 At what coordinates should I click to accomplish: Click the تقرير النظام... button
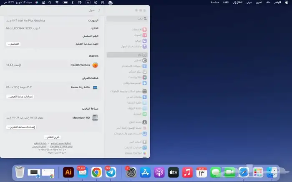pyautogui.click(x=52, y=137)
